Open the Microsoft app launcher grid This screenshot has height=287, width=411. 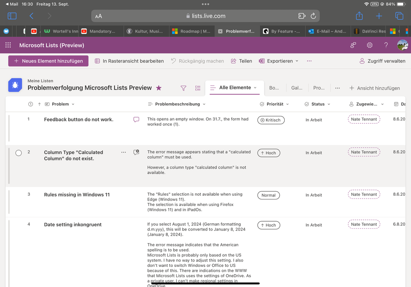pos(8,45)
